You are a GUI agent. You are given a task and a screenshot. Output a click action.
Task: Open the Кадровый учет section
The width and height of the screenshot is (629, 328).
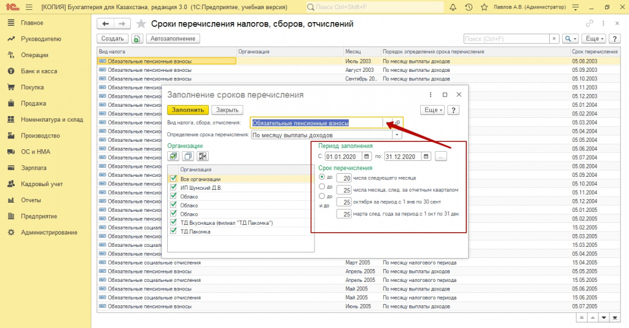point(42,184)
